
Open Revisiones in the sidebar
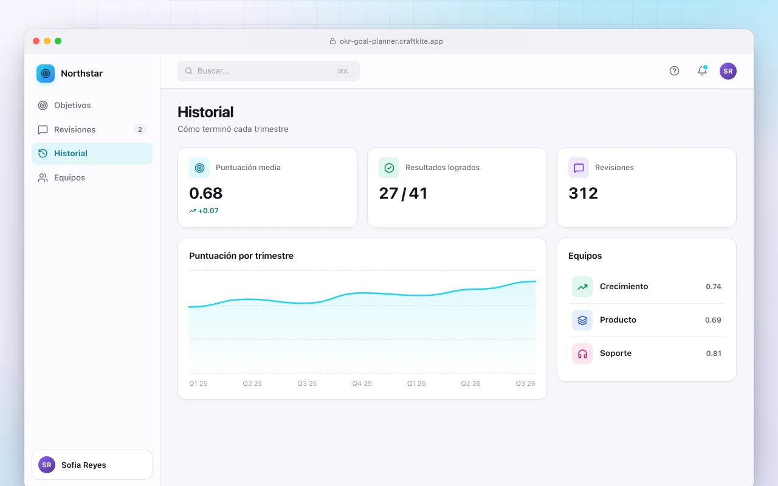pos(92,129)
